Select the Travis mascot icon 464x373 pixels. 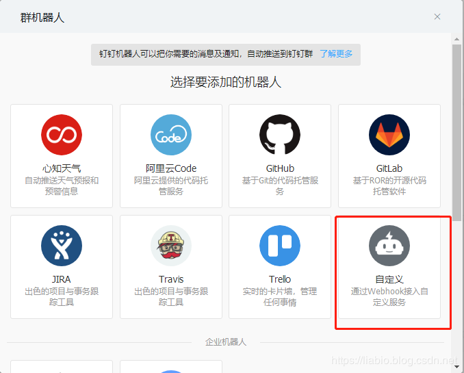(x=171, y=246)
